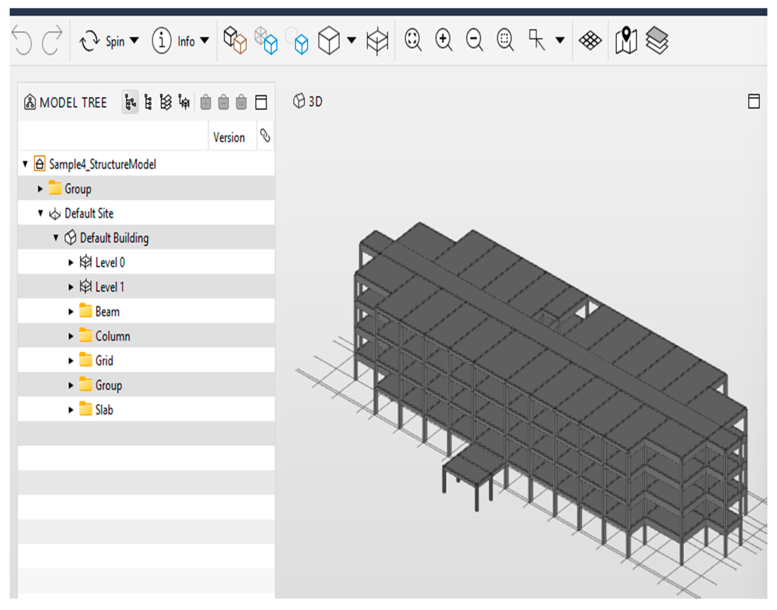The width and height of the screenshot is (777, 610).
Task: Select the Column folder item
Action: tap(112, 337)
